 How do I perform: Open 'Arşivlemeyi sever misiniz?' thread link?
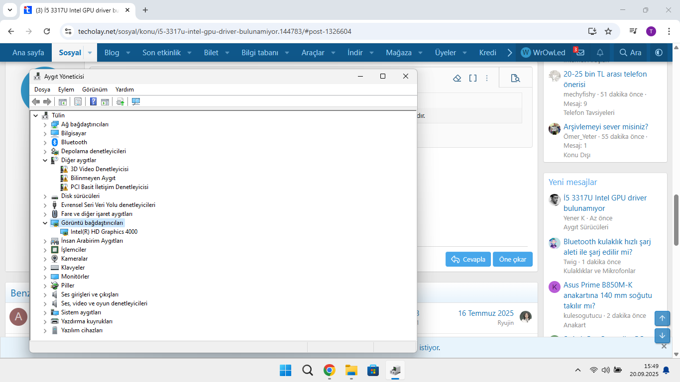pos(606,126)
